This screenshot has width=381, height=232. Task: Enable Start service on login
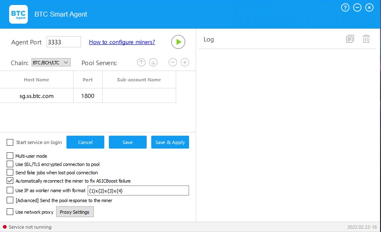pyautogui.click(x=10, y=142)
